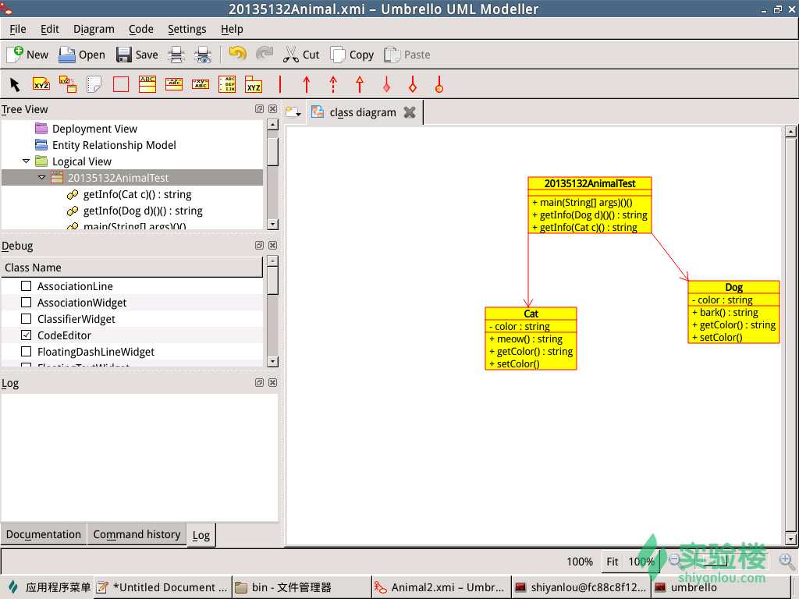Select the Datatype tool
The width and height of the screenshot is (799, 599).
pos(201,84)
